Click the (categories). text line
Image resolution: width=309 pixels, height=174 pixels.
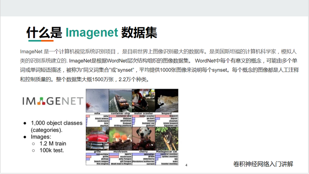(46, 130)
